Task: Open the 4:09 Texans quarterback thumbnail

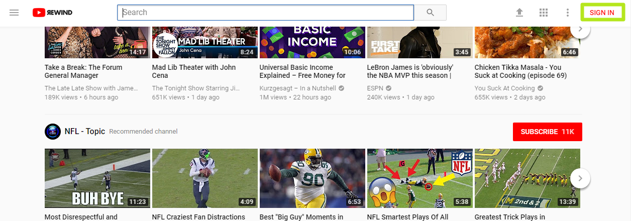Action: 205,178
